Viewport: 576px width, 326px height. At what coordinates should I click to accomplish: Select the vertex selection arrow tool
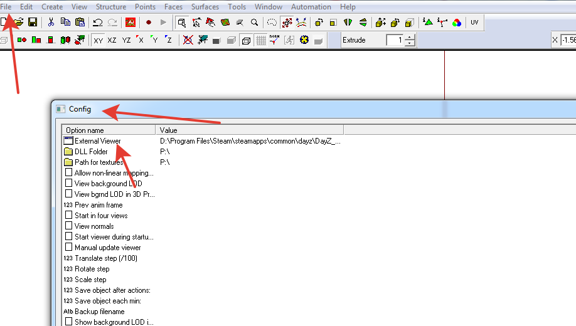pyautogui.click(x=196, y=23)
